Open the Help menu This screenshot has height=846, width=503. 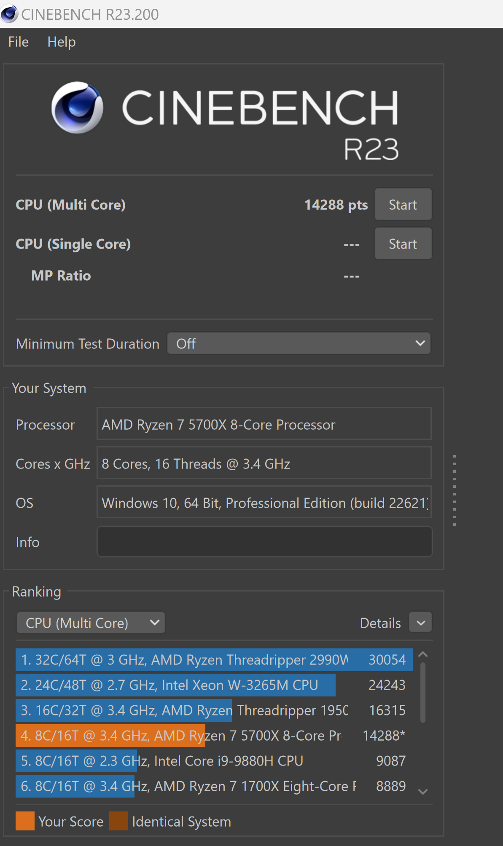(62, 42)
